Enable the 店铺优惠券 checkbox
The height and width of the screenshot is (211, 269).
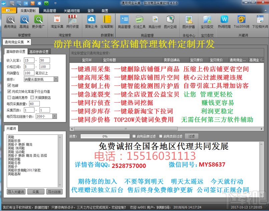pos(9,98)
